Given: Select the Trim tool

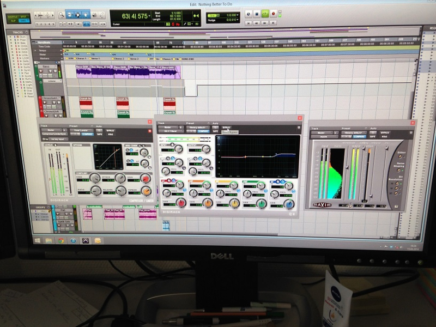Looking at the screenshot, I should (70, 15).
